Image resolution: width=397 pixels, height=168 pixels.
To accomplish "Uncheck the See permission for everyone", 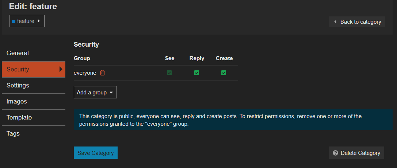I will coord(169,73).
